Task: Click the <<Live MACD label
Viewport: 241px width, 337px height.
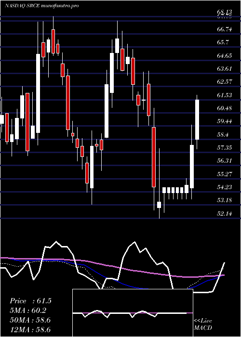Action: (203, 324)
